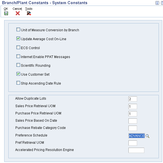Select the Allow Duplicate Lots field
This screenshot has height=163, width=163.
pyautogui.click(x=133, y=99)
